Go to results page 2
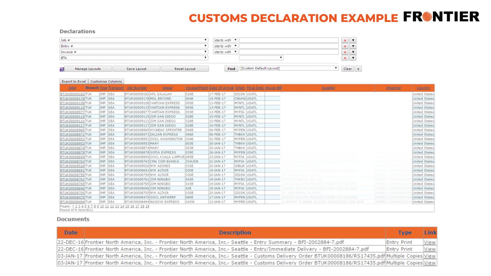 [76, 206]
